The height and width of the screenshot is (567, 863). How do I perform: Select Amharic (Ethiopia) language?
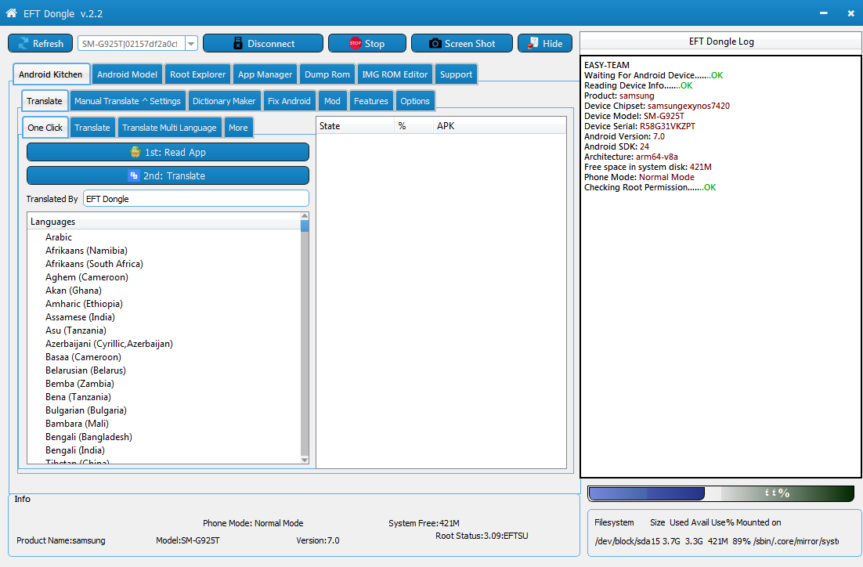pyautogui.click(x=85, y=303)
